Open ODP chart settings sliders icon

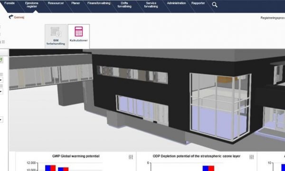(252, 157)
